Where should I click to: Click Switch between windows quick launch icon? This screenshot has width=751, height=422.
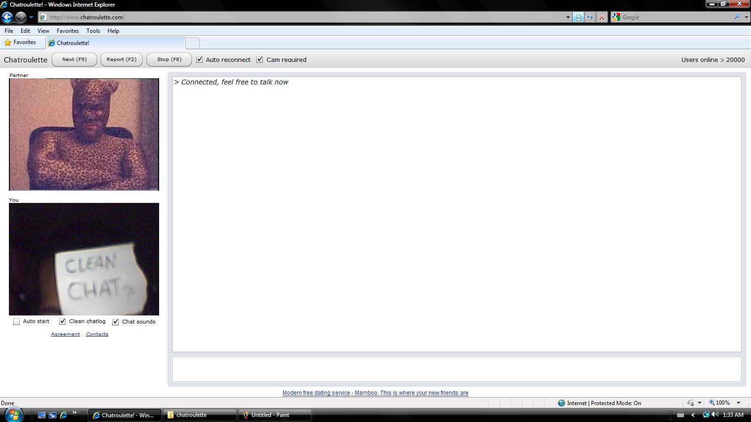tap(53, 415)
